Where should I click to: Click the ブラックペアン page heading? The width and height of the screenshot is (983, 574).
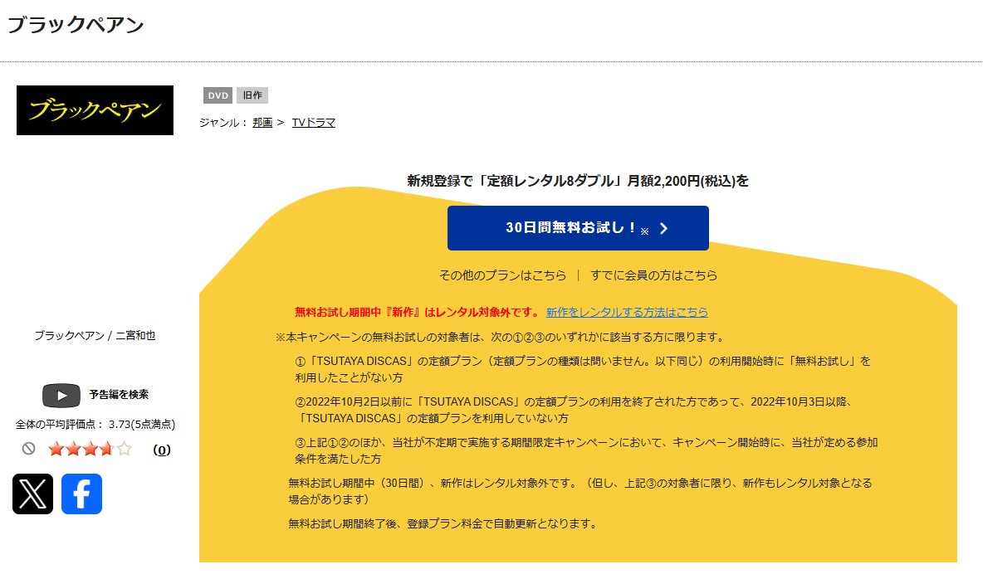[76, 25]
